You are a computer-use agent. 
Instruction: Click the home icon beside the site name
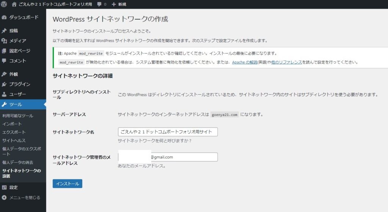point(14,4)
